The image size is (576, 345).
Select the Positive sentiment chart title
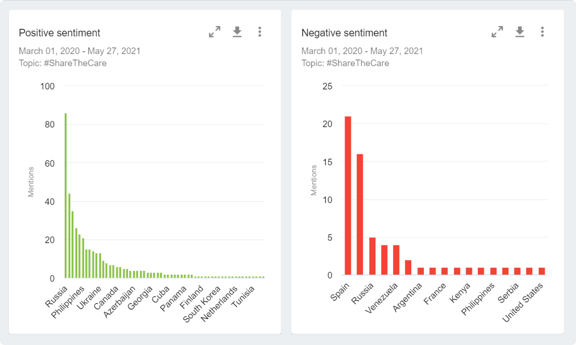(x=59, y=33)
